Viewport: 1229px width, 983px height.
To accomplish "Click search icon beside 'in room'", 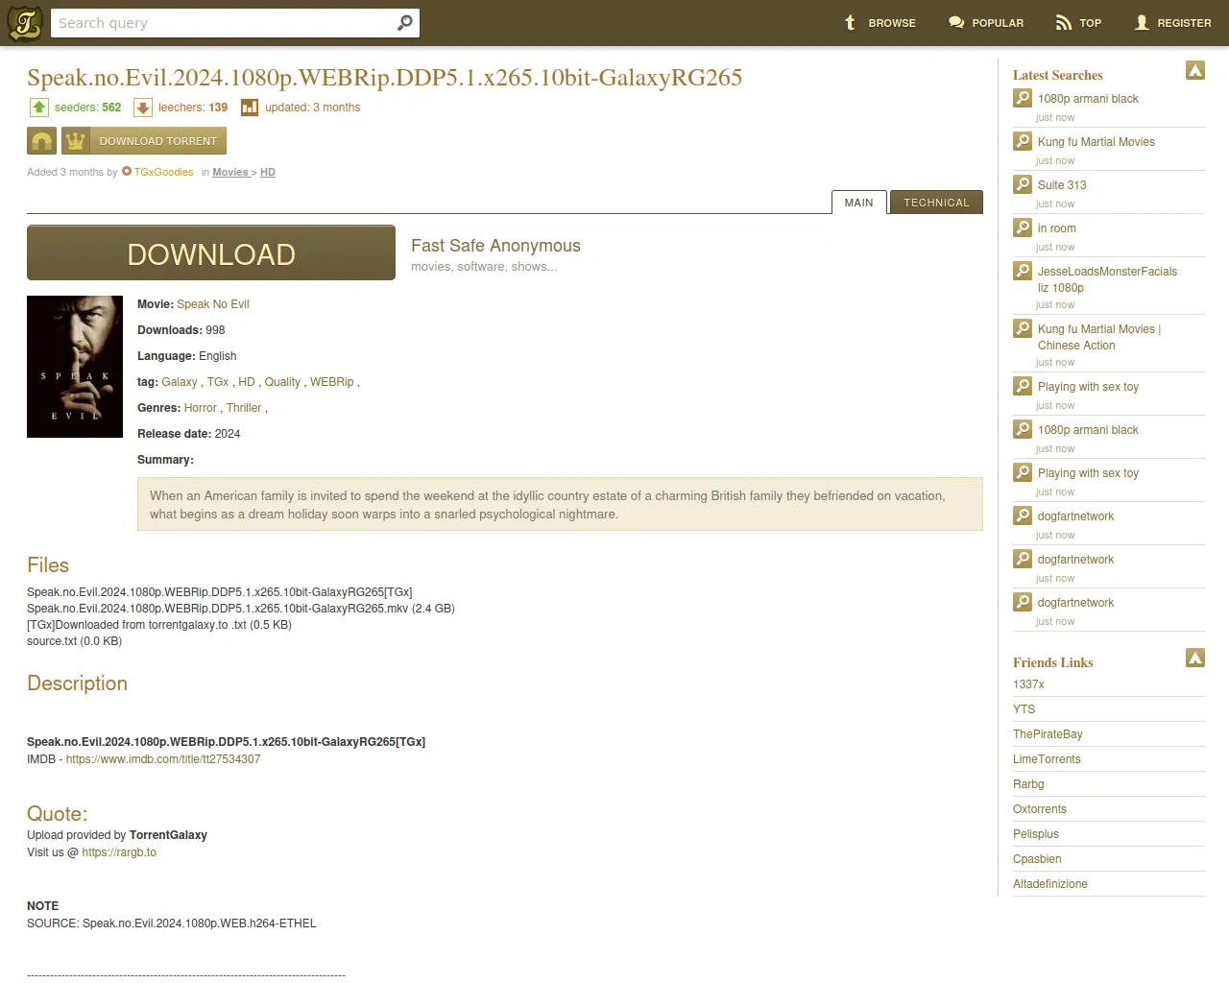I will point(1023,228).
